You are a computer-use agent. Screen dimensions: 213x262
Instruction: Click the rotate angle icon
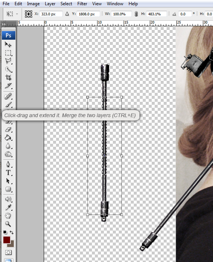tap(174, 14)
